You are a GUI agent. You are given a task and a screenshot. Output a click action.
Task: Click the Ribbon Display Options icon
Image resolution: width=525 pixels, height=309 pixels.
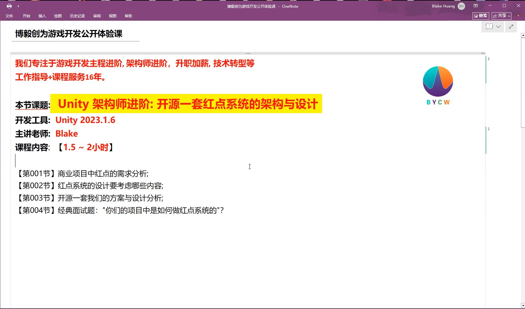point(476,6)
